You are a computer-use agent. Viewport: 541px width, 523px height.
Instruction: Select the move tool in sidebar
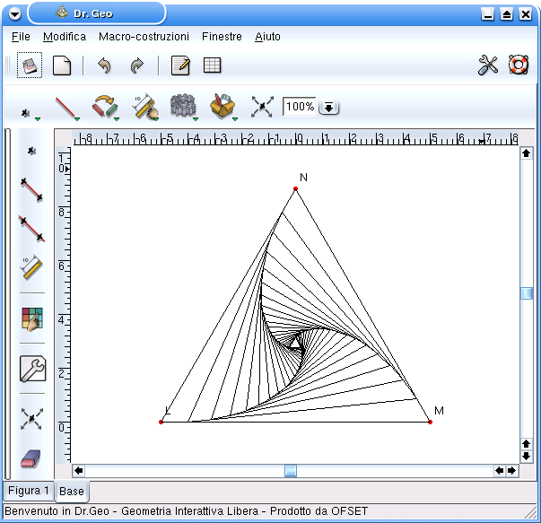tap(31, 418)
